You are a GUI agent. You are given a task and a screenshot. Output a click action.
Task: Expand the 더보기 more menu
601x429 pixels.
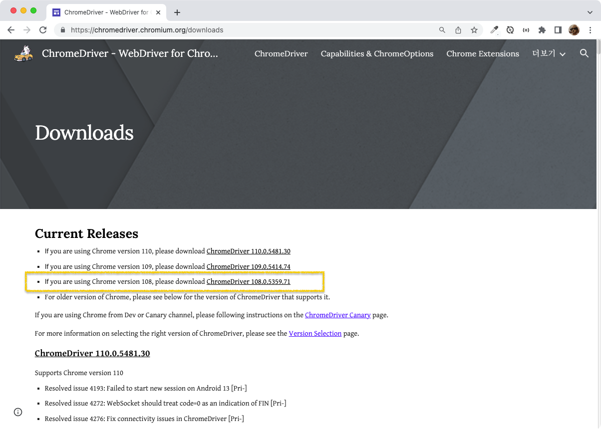coord(549,53)
